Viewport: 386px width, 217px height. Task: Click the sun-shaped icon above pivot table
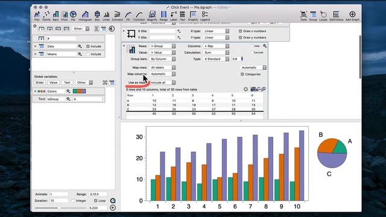click(x=245, y=89)
